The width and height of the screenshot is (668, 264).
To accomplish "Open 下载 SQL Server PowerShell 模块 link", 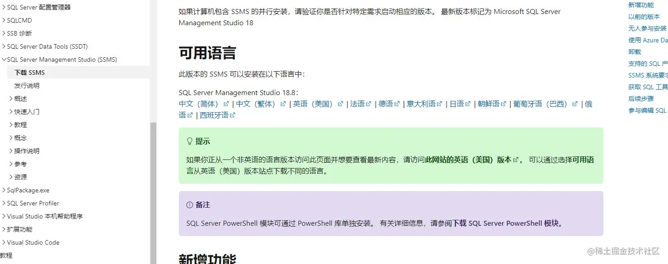I will (x=506, y=223).
